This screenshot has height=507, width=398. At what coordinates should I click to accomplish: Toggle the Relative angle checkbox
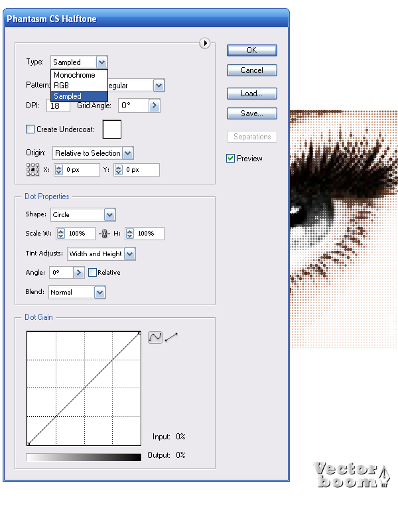point(92,273)
